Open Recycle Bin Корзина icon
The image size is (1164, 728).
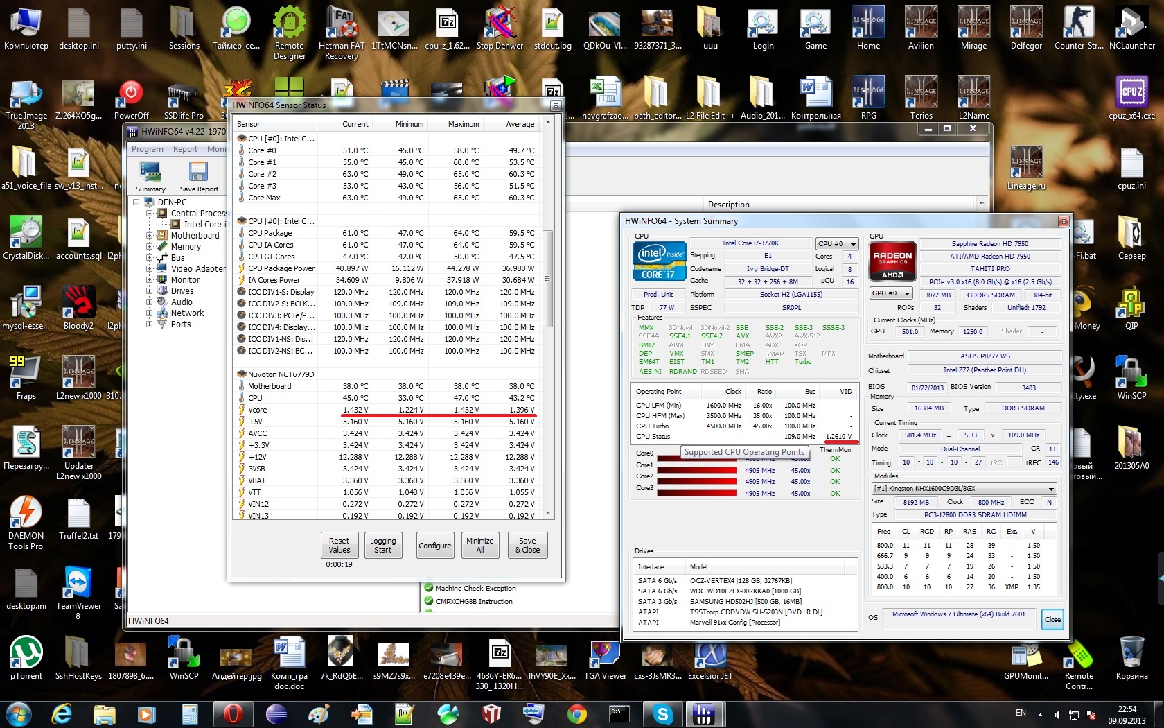click(1131, 659)
